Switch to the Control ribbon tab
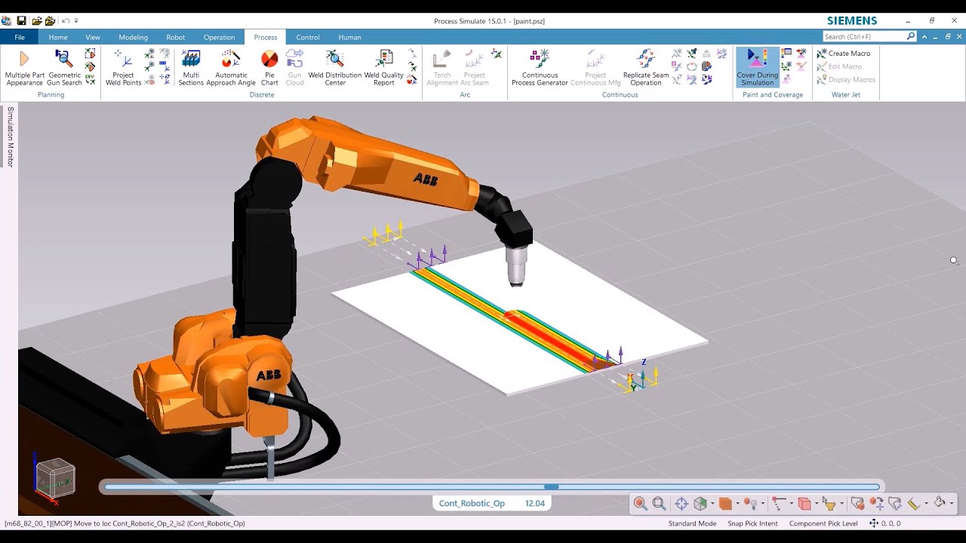The width and height of the screenshot is (966, 543). pyautogui.click(x=308, y=37)
